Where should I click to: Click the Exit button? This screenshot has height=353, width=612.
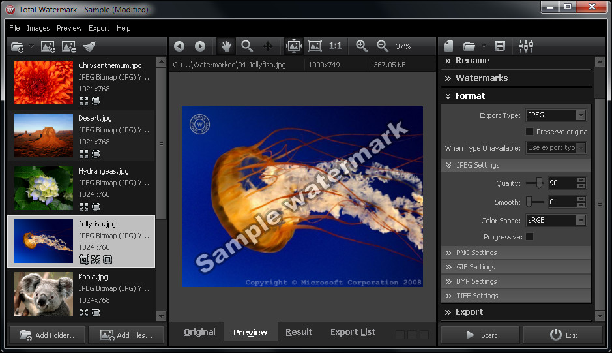563,335
